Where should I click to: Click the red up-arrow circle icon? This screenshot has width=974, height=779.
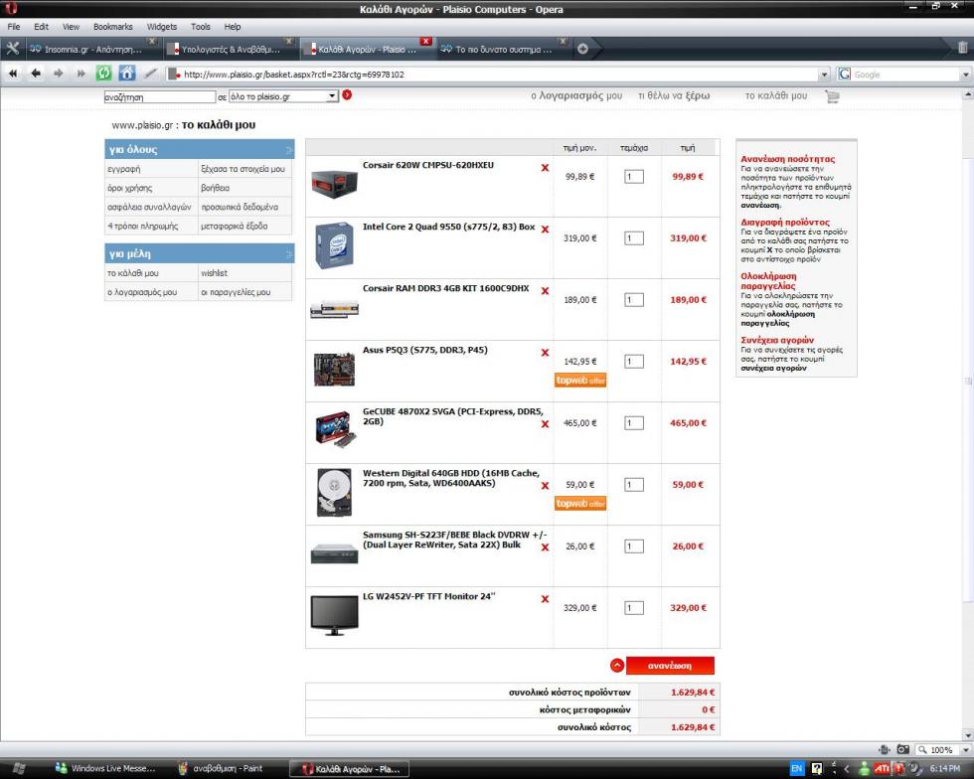coord(617,666)
